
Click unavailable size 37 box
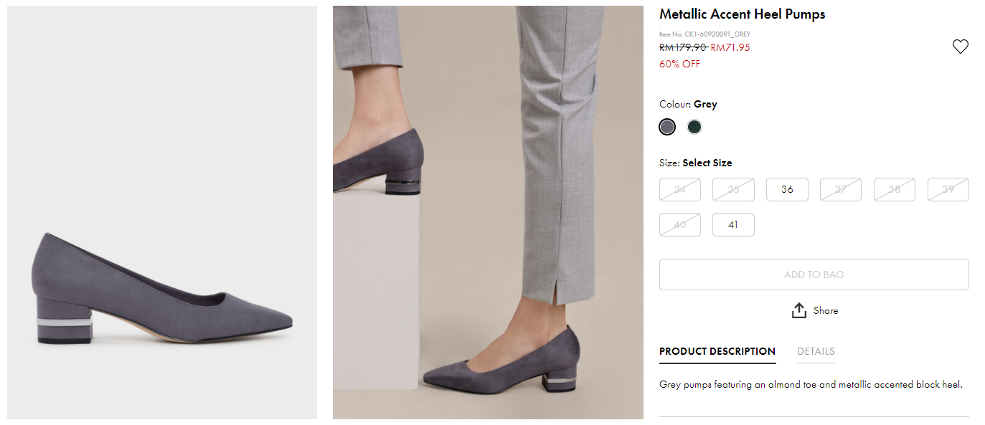click(841, 190)
